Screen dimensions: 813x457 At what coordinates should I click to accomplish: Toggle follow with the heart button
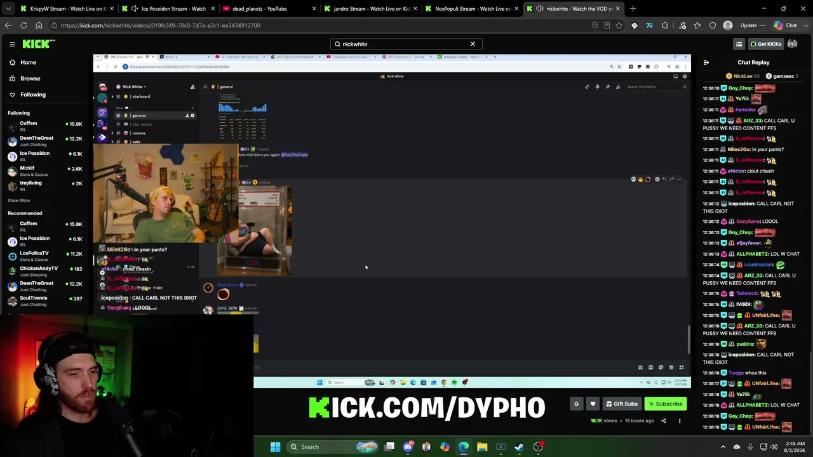pyautogui.click(x=593, y=404)
